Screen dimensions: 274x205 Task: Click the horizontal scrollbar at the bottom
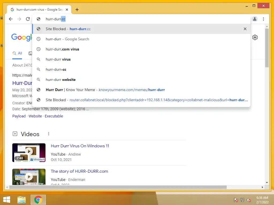(x=118, y=187)
